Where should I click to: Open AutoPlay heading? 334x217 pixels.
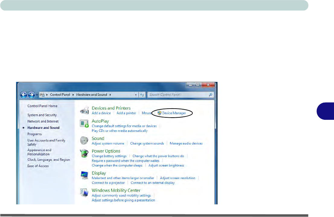click(100, 121)
